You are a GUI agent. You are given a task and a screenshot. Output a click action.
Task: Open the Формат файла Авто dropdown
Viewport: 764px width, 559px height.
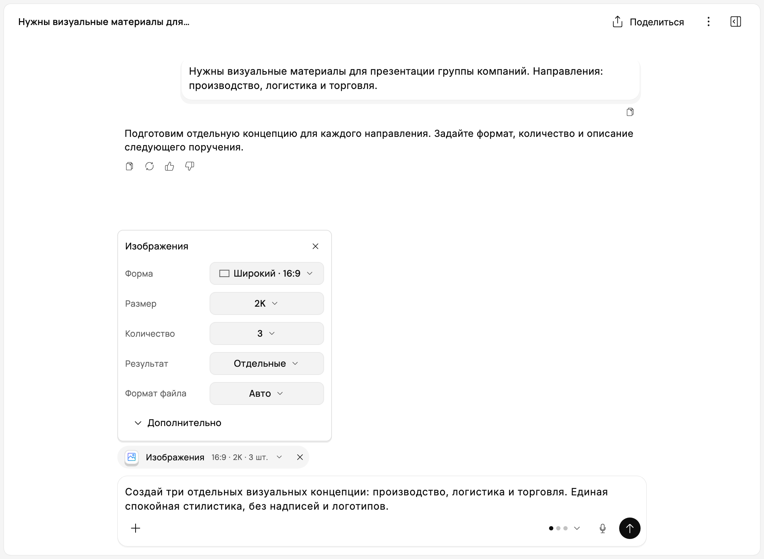[267, 394]
